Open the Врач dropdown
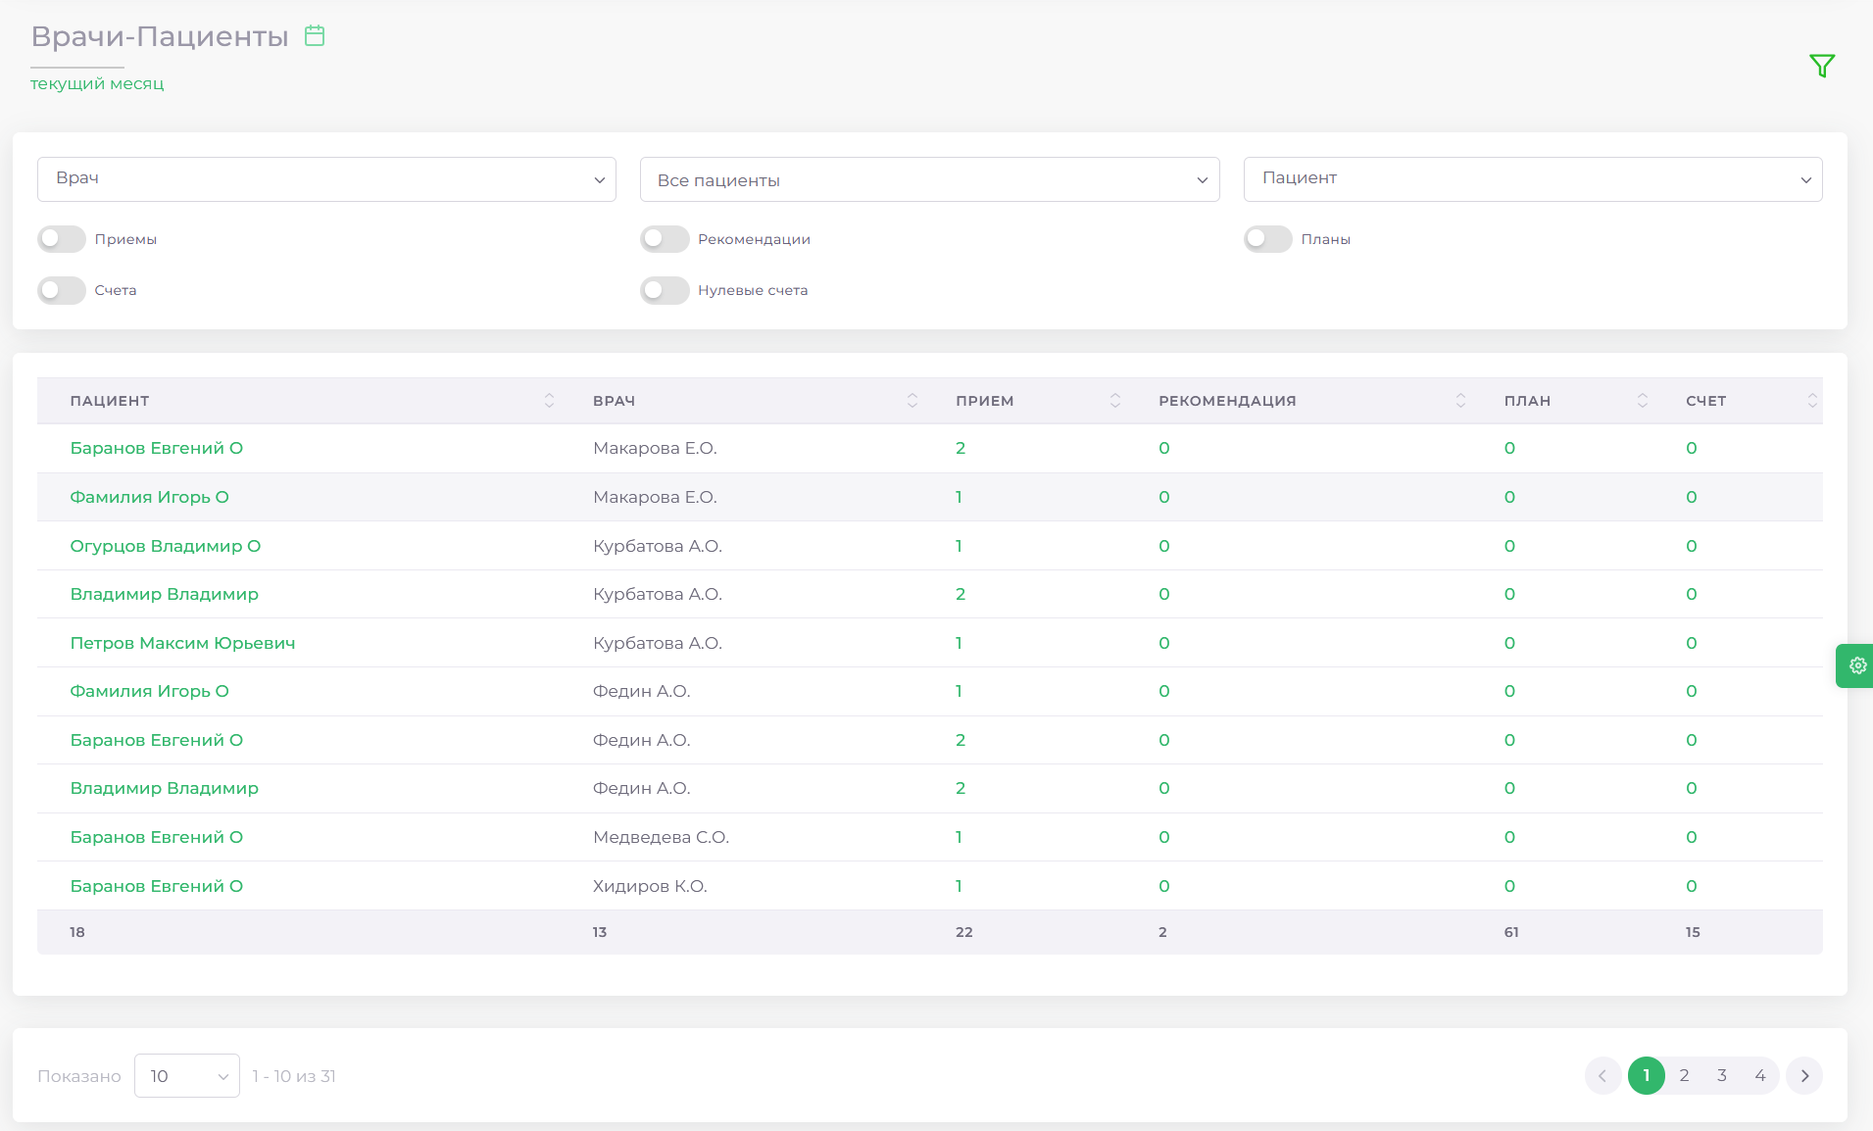This screenshot has width=1873, height=1131. click(326, 179)
